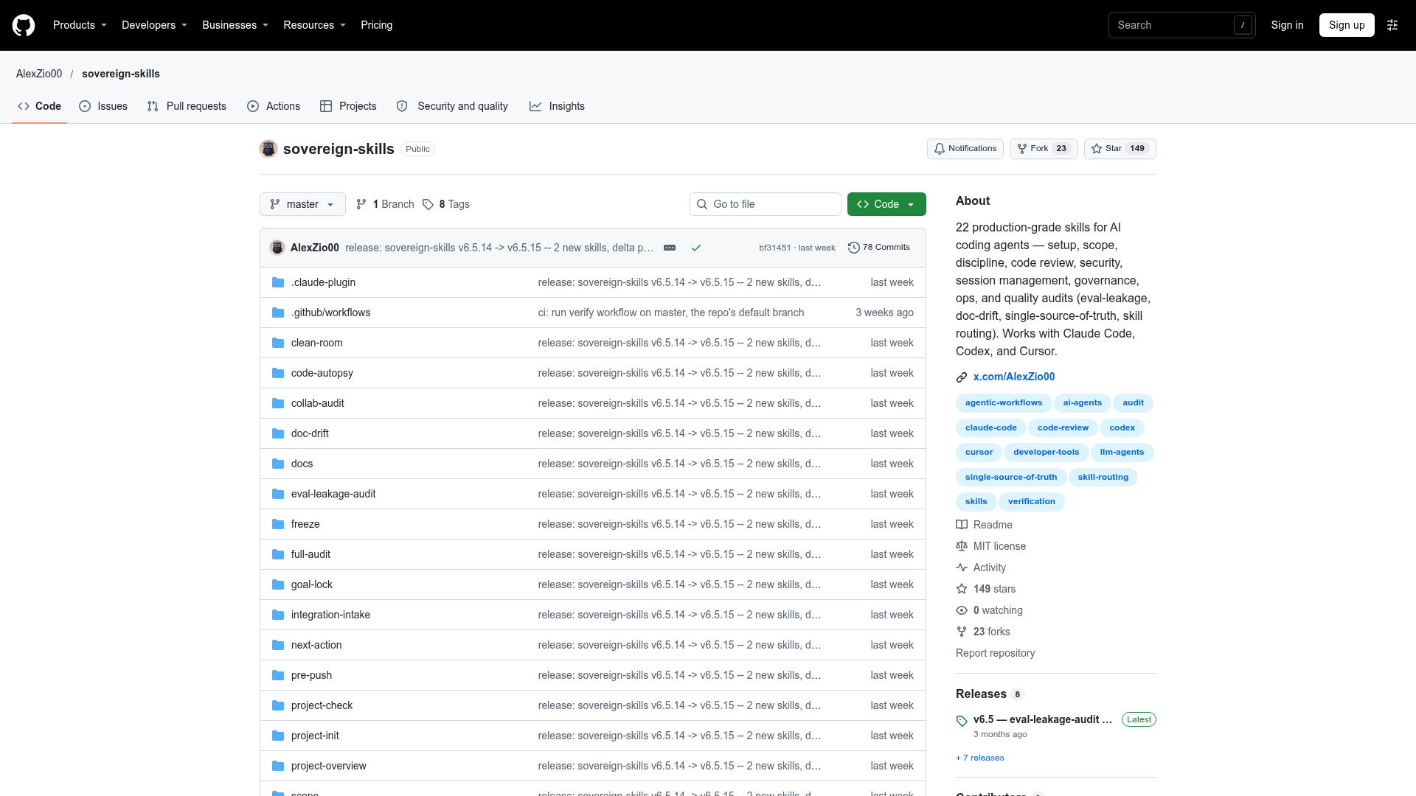Click the top Search box
The height and width of the screenshot is (796, 1416).
[1181, 25]
